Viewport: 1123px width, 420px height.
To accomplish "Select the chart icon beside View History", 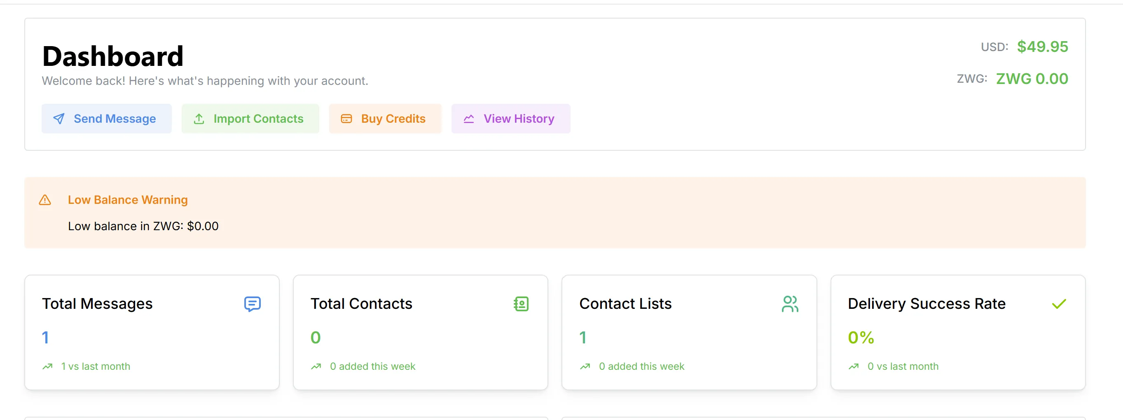I will pyautogui.click(x=469, y=118).
